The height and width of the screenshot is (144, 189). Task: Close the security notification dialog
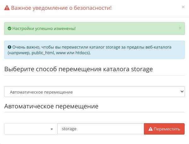point(183,7)
